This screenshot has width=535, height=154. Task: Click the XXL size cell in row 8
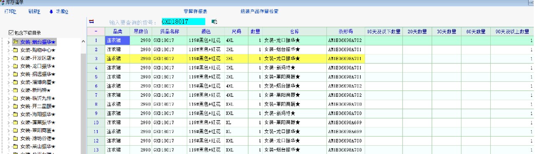[x=237, y=104]
